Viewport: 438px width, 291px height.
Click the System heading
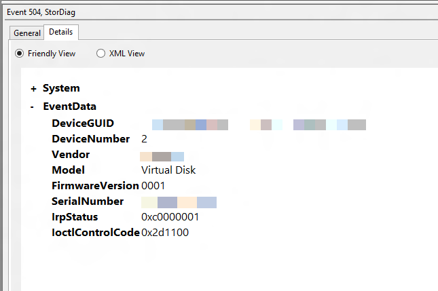[61, 88]
